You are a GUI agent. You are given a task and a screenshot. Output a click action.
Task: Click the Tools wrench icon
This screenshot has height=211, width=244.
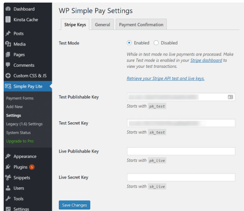8,198
